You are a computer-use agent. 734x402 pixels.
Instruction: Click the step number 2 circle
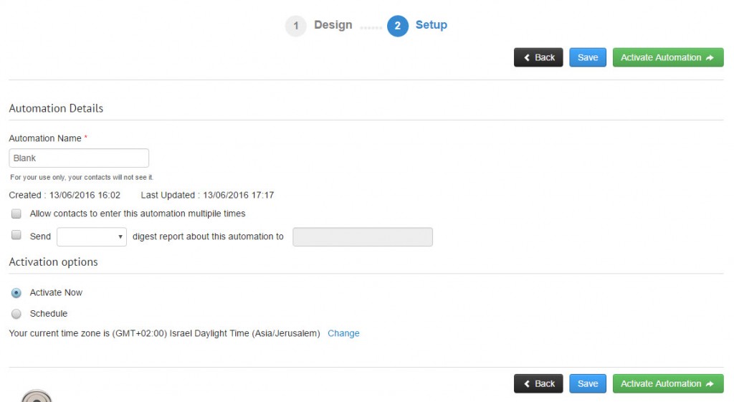[397, 26]
